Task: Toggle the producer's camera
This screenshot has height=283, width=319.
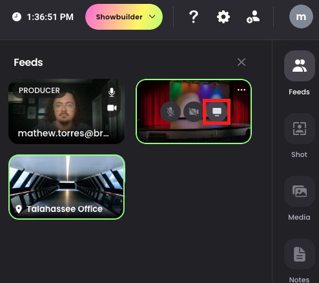Action: 112,108
